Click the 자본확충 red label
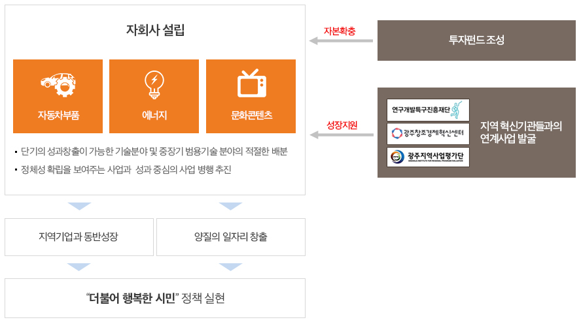The height and width of the screenshot is (324, 581). [x=340, y=31]
